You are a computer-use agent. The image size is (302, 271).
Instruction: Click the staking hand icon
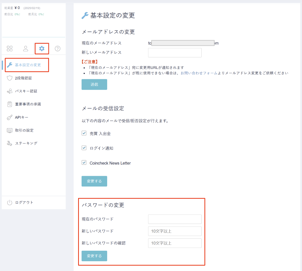pos(10,144)
